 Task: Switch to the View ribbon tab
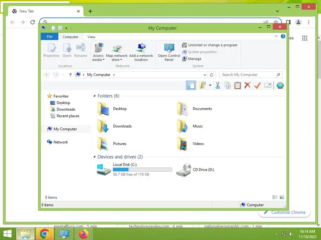click(91, 37)
